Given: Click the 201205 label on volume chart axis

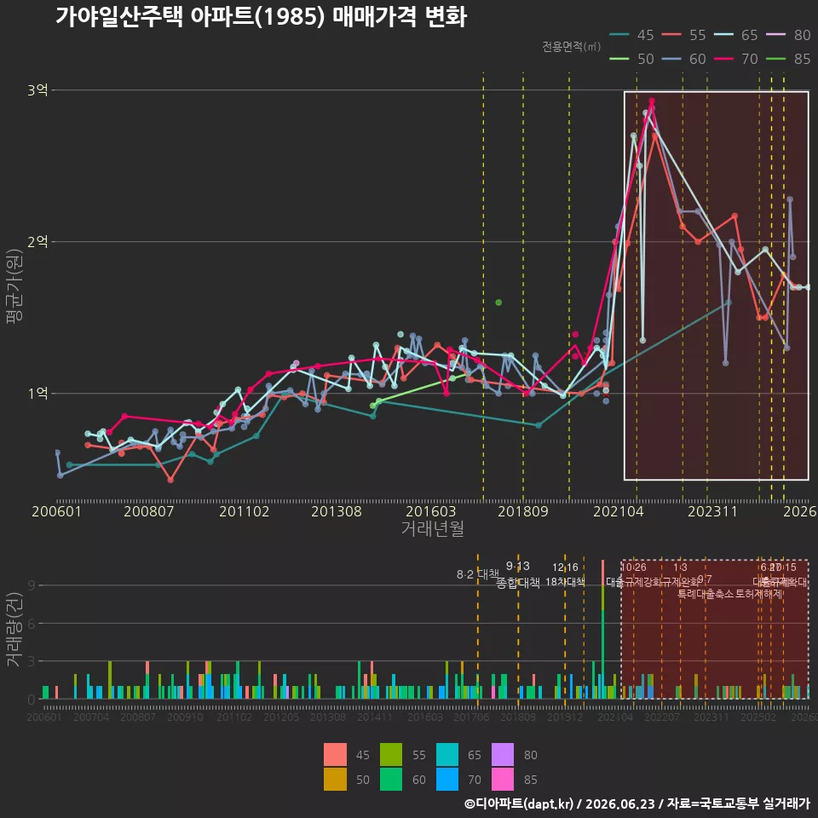Looking at the screenshot, I should pos(281,717).
